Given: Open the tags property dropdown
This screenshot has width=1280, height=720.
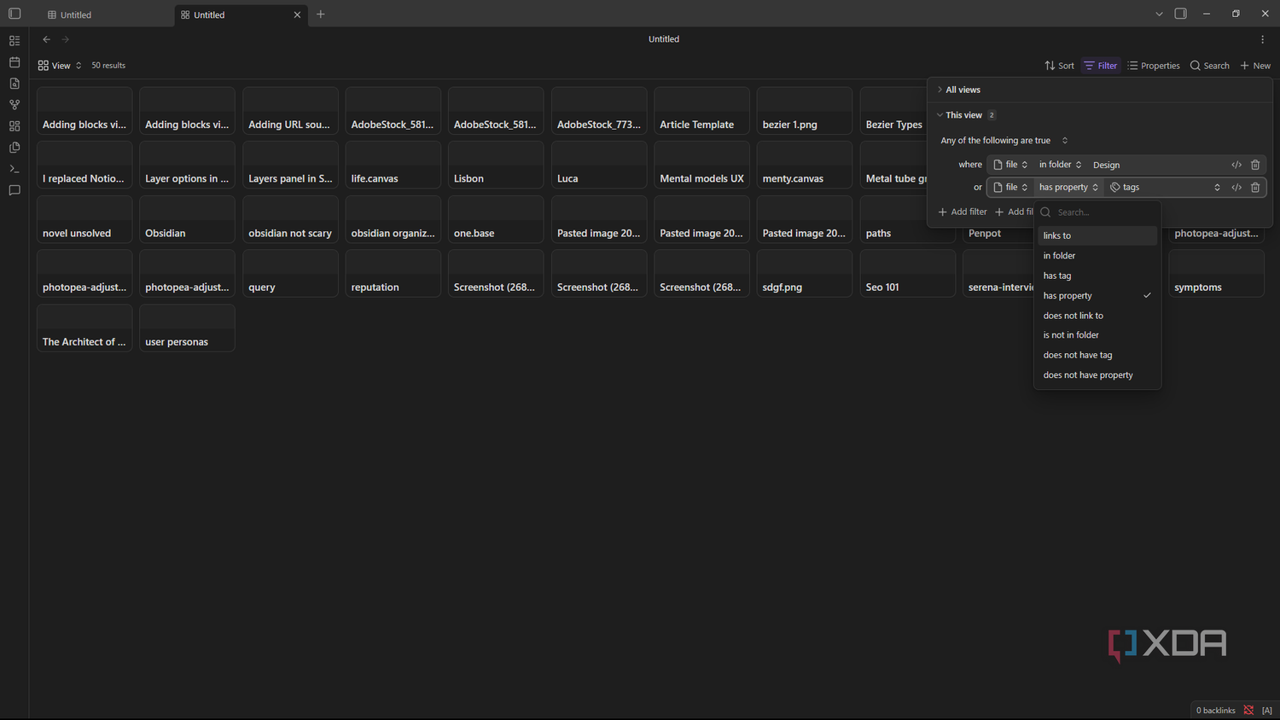Looking at the screenshot, I should coord(1165,187).
